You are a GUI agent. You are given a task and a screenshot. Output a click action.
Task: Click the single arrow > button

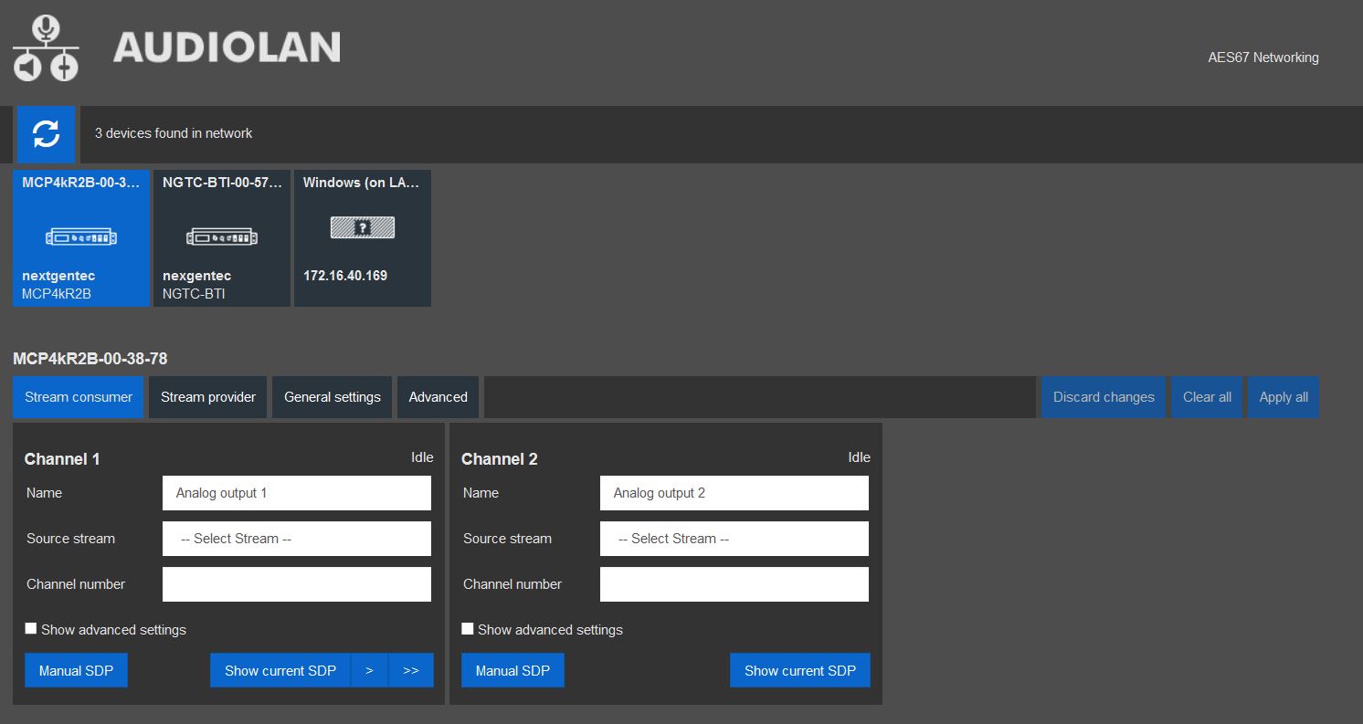click(x=370, y=670)
